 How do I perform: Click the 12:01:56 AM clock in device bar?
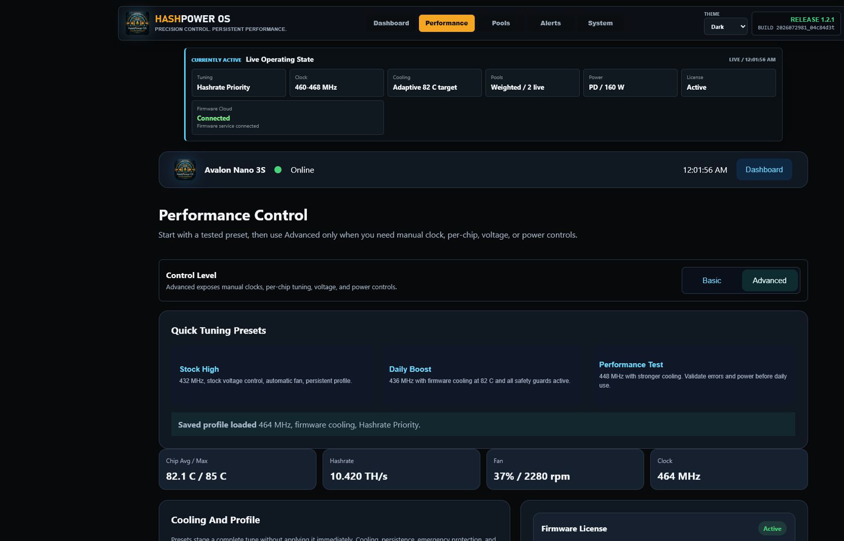click(705, 170)
